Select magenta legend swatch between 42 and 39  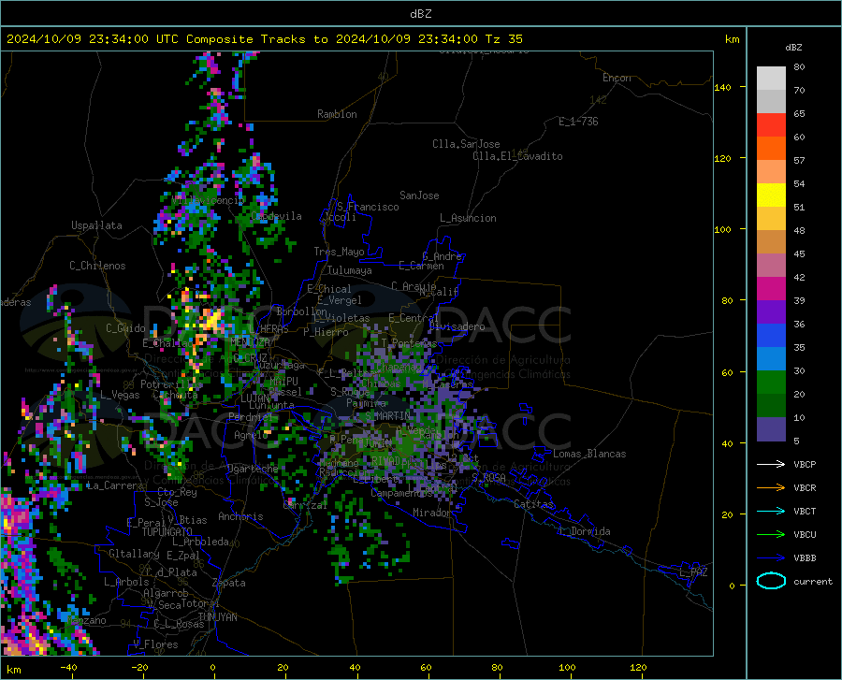click(771, 289)
